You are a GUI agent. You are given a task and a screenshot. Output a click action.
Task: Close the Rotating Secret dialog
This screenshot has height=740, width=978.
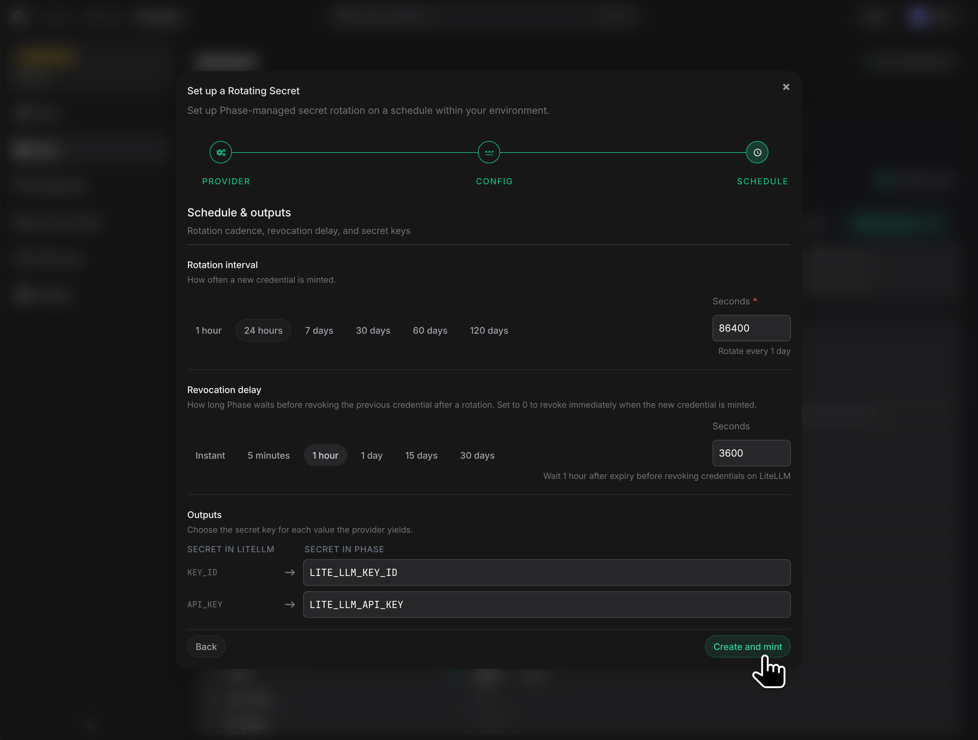(786, 87)
